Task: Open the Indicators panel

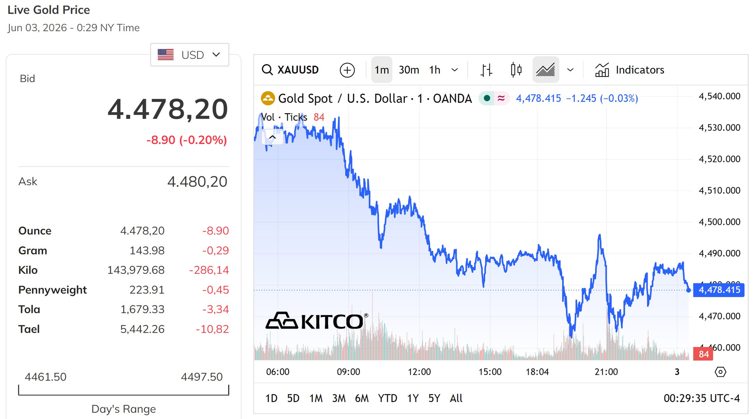Action: point(629,70)
